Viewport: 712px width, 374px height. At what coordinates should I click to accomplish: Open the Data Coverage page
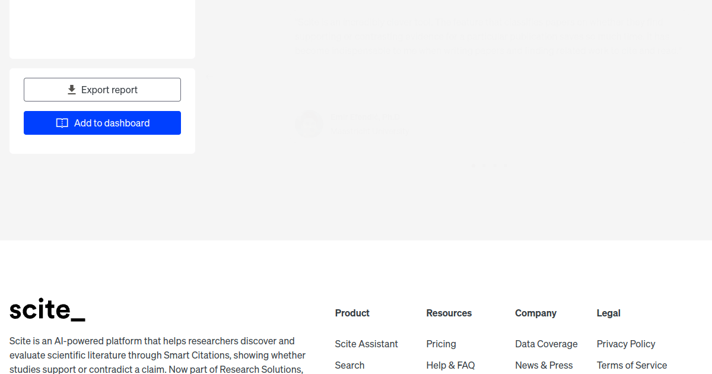pyautogui.click(x=546, y=344)
